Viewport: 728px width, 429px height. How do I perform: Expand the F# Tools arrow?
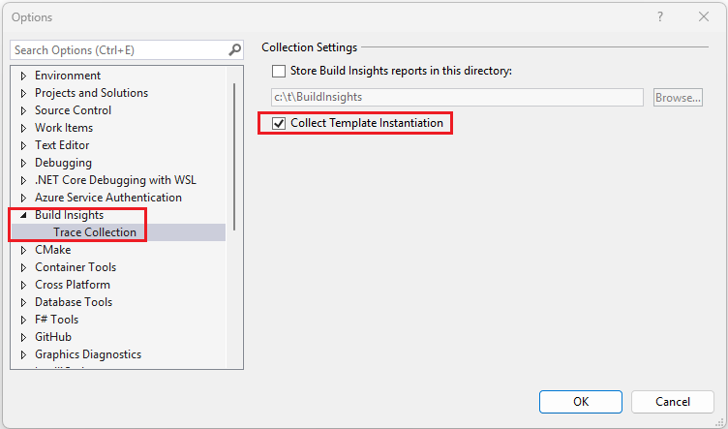[x=23, y=320]
